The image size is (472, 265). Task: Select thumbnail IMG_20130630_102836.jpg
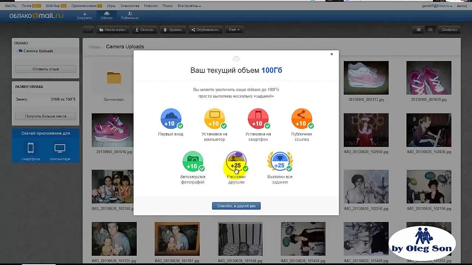point(428,130)
